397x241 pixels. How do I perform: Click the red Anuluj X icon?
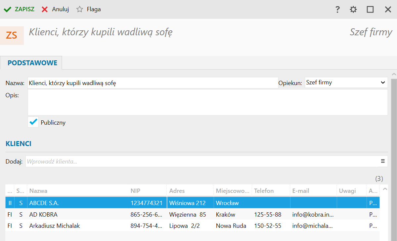45,9
